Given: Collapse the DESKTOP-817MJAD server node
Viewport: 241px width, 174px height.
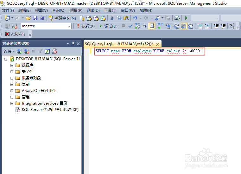Looking at the screenshot, I should [6, 59].
